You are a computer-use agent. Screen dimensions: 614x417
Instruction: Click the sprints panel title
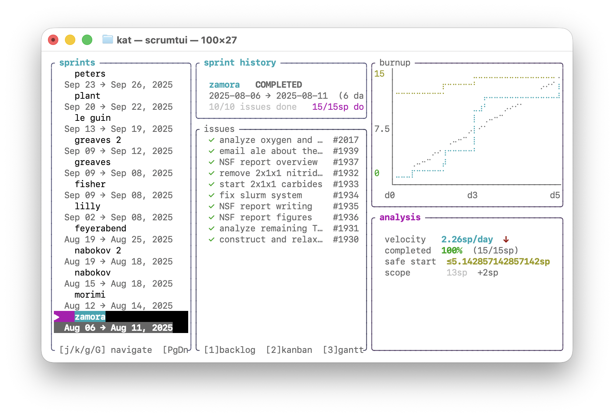77,63
